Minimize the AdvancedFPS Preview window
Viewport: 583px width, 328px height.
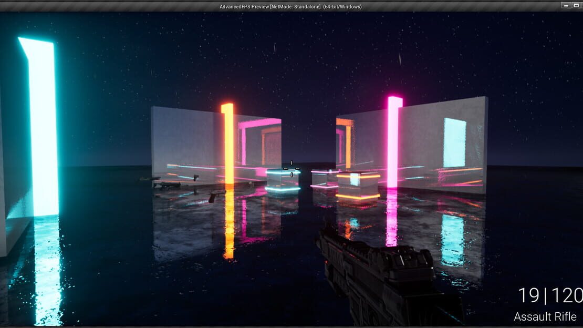pyautogui.click(x=566, y=5)
